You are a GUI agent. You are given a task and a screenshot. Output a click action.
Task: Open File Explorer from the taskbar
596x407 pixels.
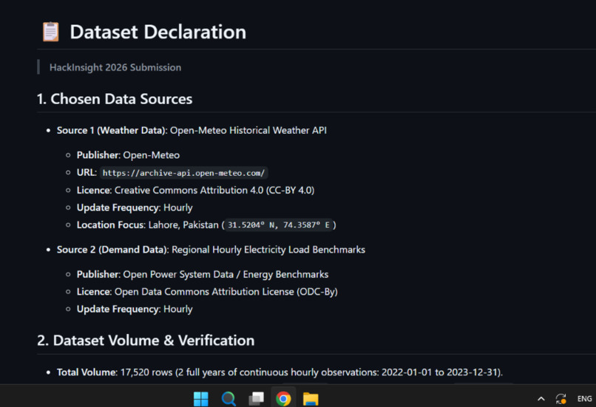click(311, 399)
